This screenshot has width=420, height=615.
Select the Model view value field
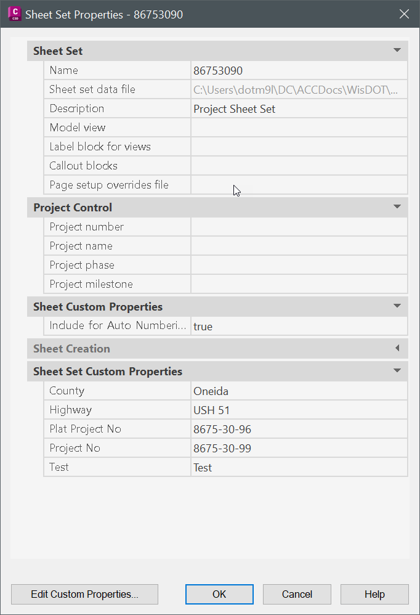299,128
